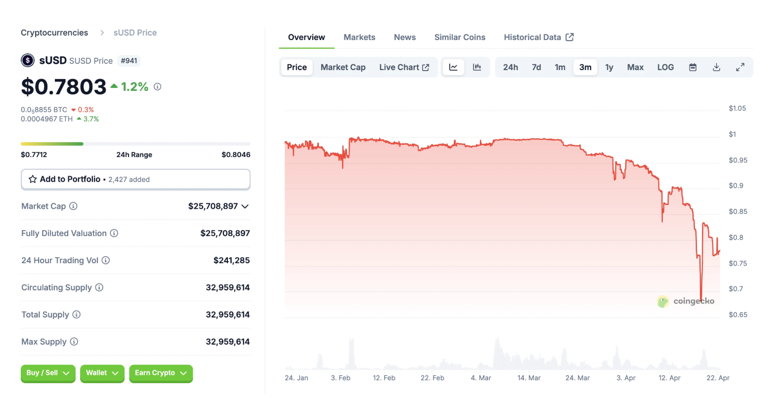Switch to the candlestick chart icon
The image size is (772, 397).
(477, 67)
